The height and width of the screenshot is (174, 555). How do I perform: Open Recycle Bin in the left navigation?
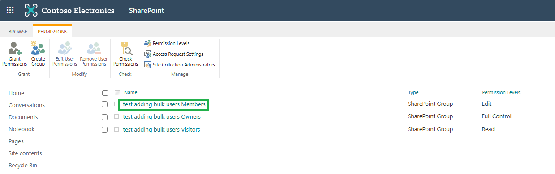(x=23, y=166)
